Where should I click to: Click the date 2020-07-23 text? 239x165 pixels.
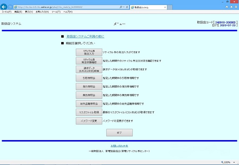click(228, 25)
